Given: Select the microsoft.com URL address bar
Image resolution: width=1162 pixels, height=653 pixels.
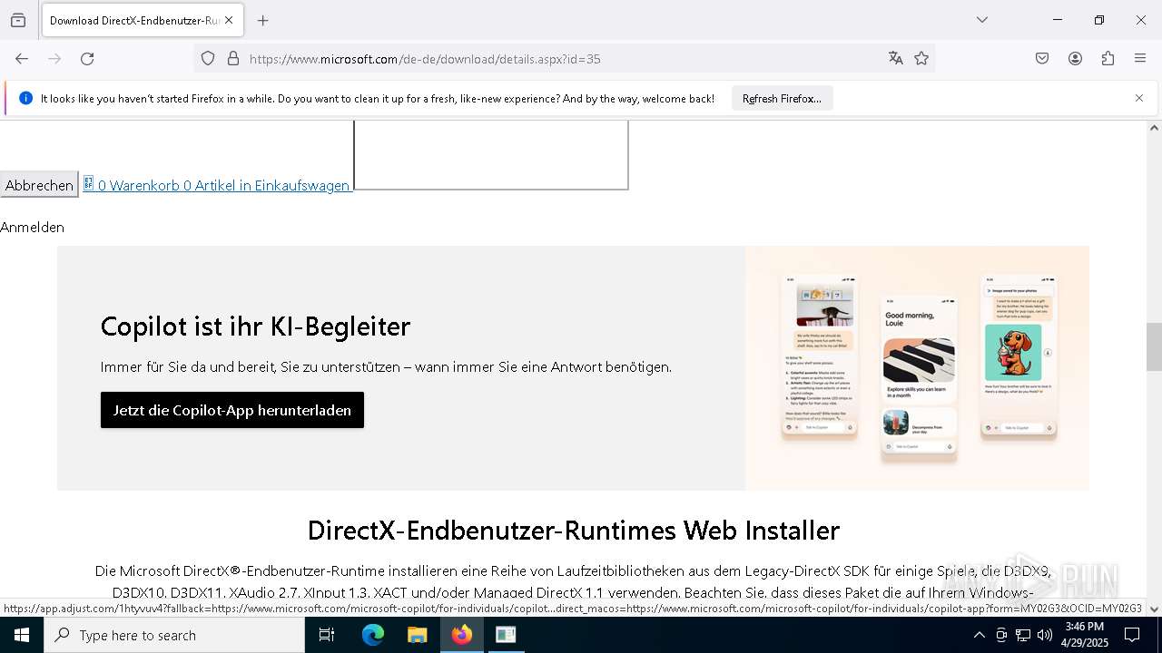Looking at the screenshot, I should tap(563, 59).
